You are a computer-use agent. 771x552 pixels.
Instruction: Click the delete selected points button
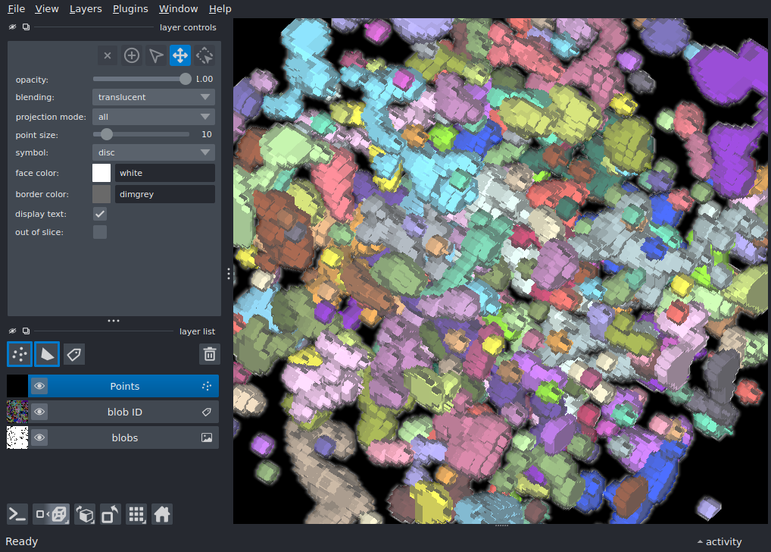pos(108,55)
